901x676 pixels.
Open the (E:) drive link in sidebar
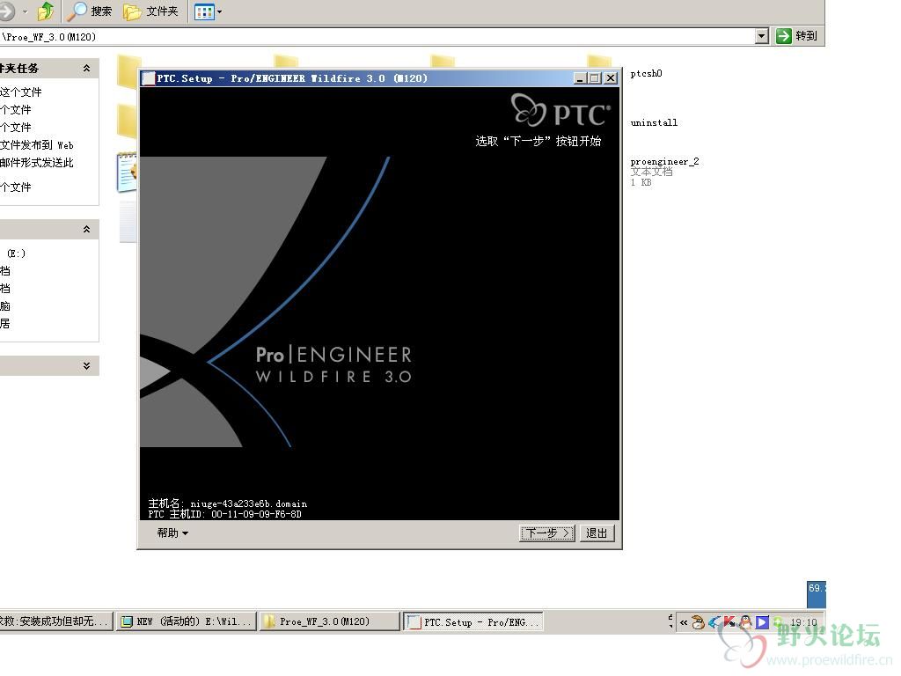pos(16,253)
